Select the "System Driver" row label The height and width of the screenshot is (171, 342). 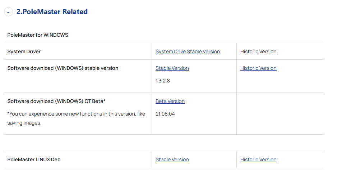(x=24, y=51)
